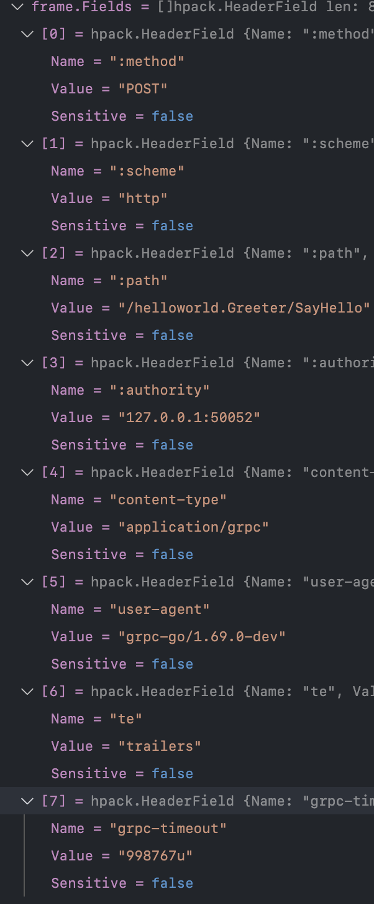Collapse the [0] :method header field
This screenshot has width=374, height=904.
(27, 34)
